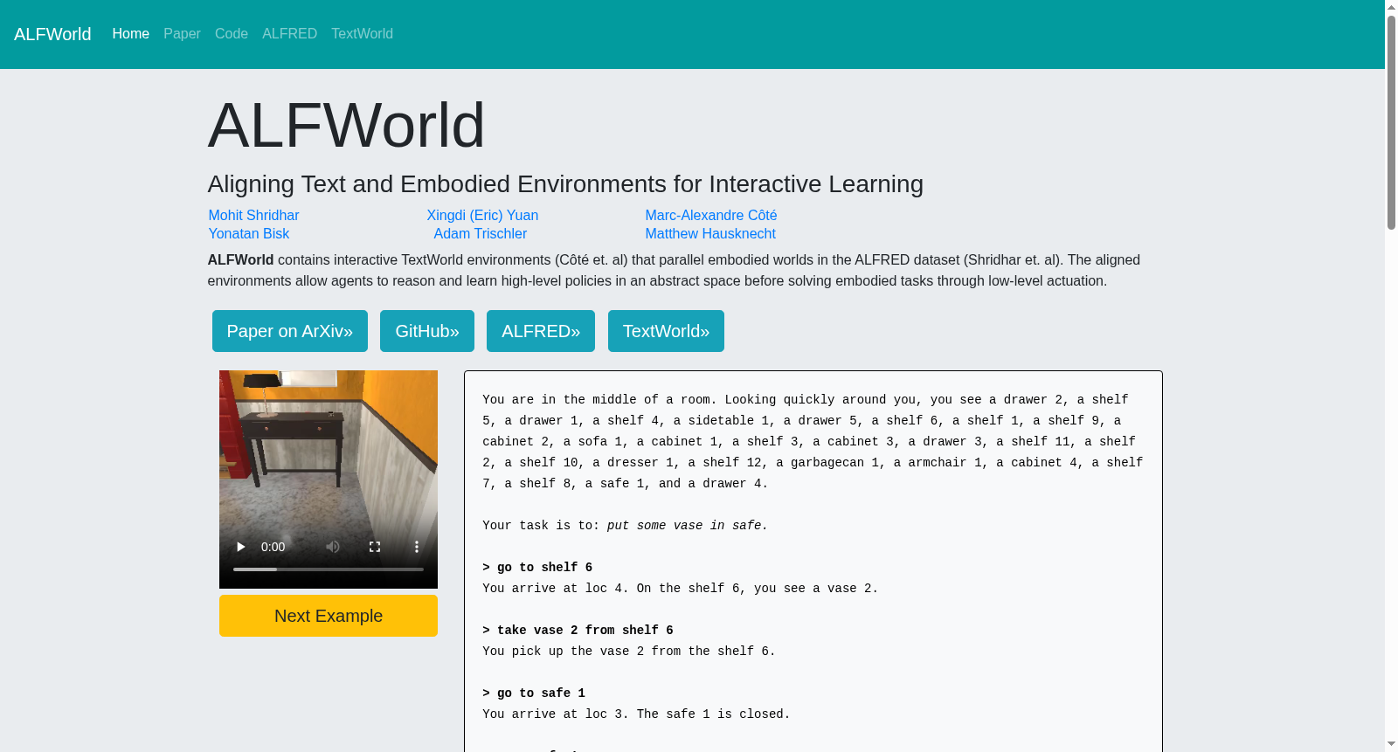The height and width of the screenshot is (752, 1398).
Task: Click the Paper on ArXiv button
Action: 290,331
